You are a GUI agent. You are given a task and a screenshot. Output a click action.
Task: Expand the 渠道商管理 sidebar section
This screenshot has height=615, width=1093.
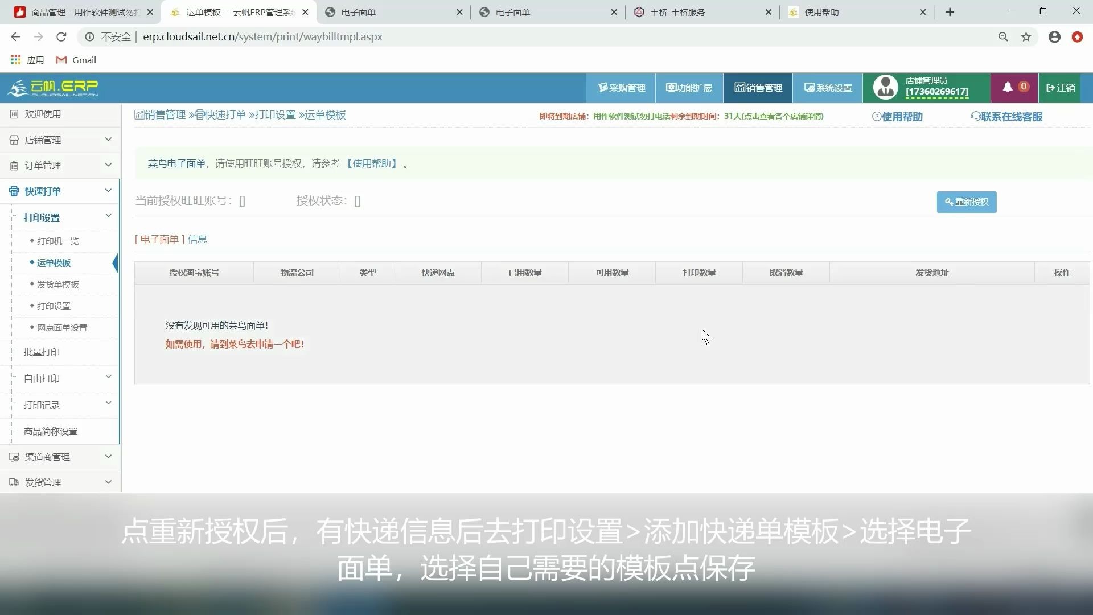(60, 457)
